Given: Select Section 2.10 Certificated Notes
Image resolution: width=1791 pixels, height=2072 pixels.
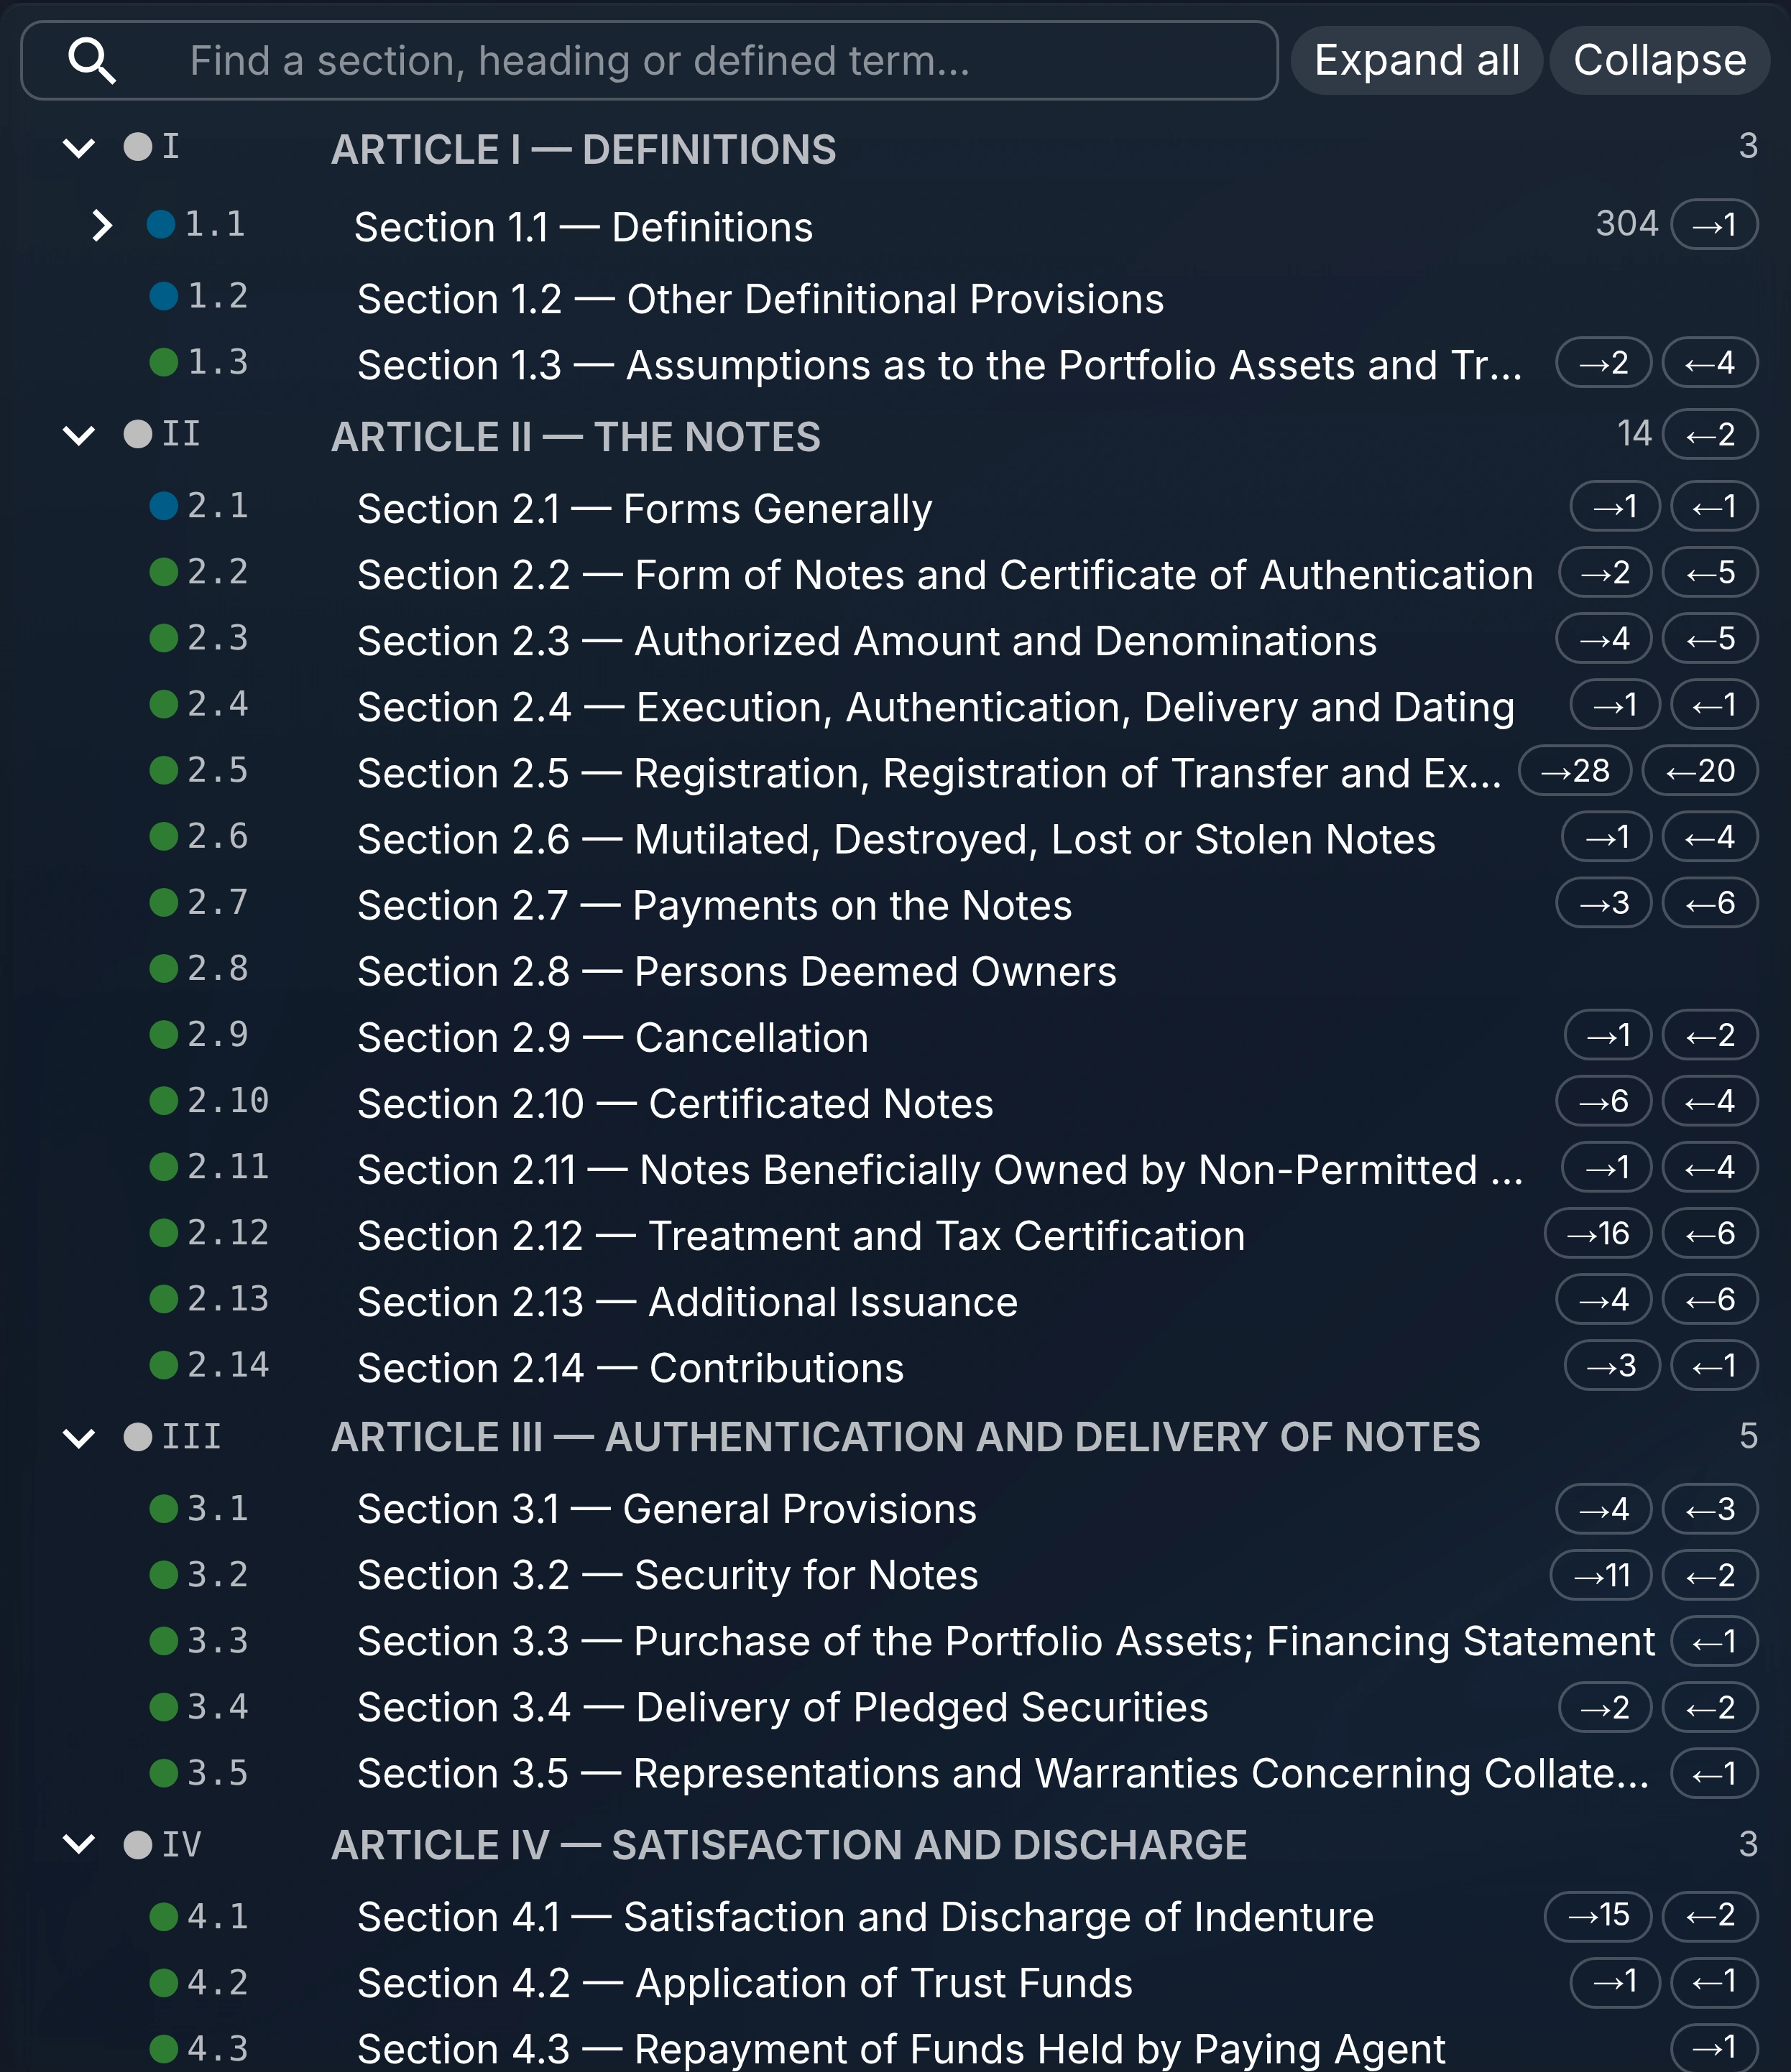Looking at the screenshot, I should pyautogui.click(x=676, y=1103).
